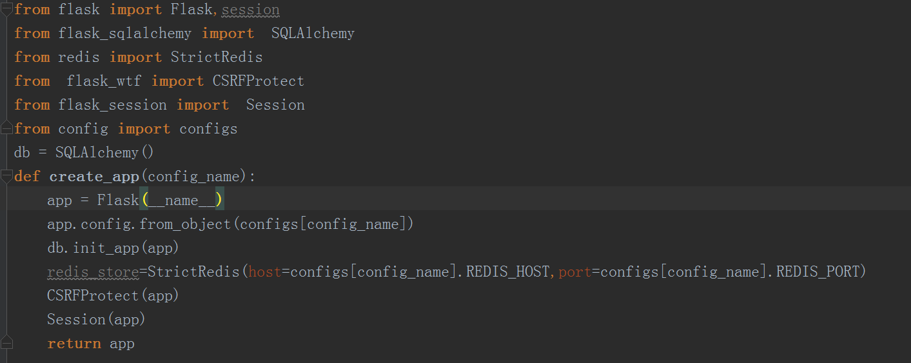Click the REDIS_PORT attribute
Viewport: 911px width, 363px height.
(818, 272)
